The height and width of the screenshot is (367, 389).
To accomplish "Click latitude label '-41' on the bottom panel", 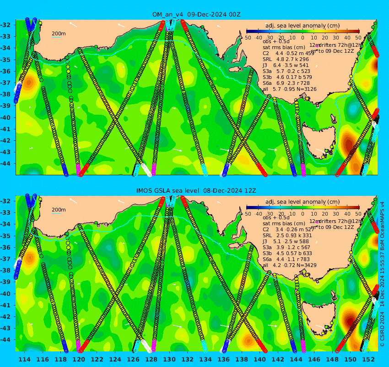I will 5,305.
